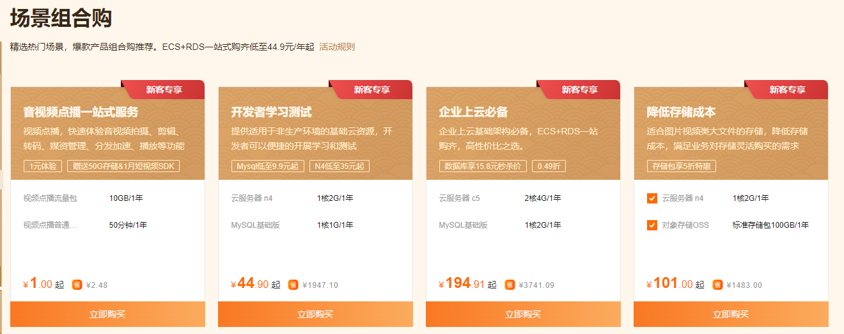The height and width of the screenshot is (334, 844).
Task: Uncheck the 对象存储OSS checkbox
Action: (x=652, y=225)
